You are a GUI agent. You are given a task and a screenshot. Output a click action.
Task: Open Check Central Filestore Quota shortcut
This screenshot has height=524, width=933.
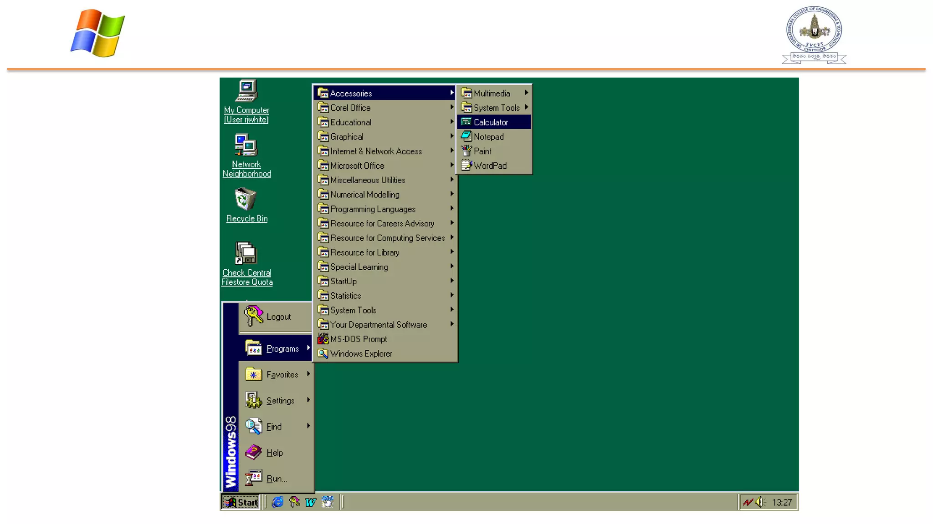pyautogui.click(x=246, y=253)
